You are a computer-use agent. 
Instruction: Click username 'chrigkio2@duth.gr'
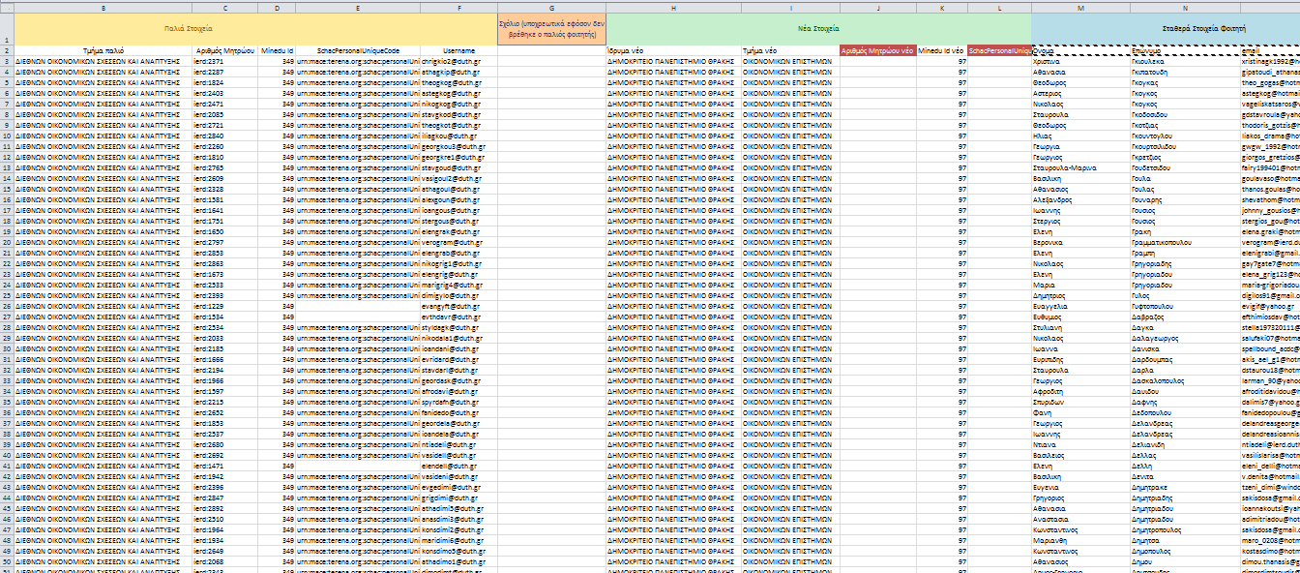[x=459, y=60]
